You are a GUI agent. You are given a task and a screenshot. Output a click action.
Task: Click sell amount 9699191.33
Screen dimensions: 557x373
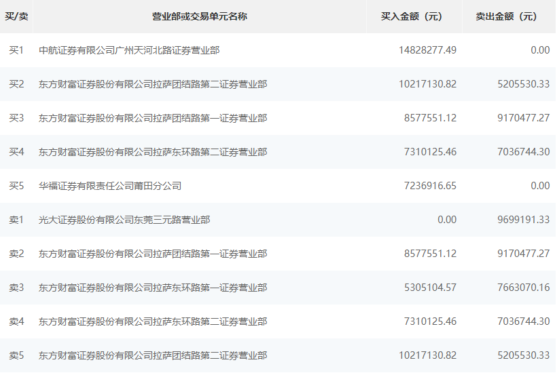(524, 220)
